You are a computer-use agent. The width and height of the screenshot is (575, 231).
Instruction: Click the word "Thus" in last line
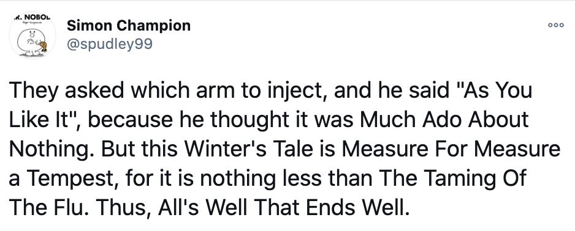pos(121,207)
